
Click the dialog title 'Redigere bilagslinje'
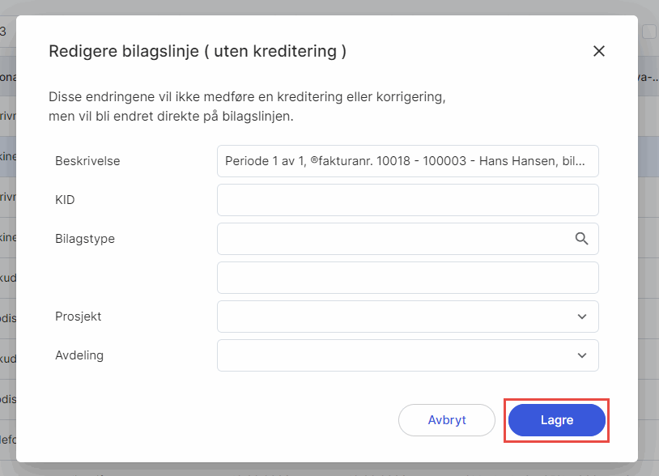tap(198, 51)
